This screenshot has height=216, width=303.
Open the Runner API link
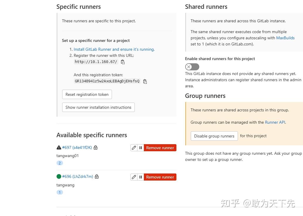tap(275, 122)
